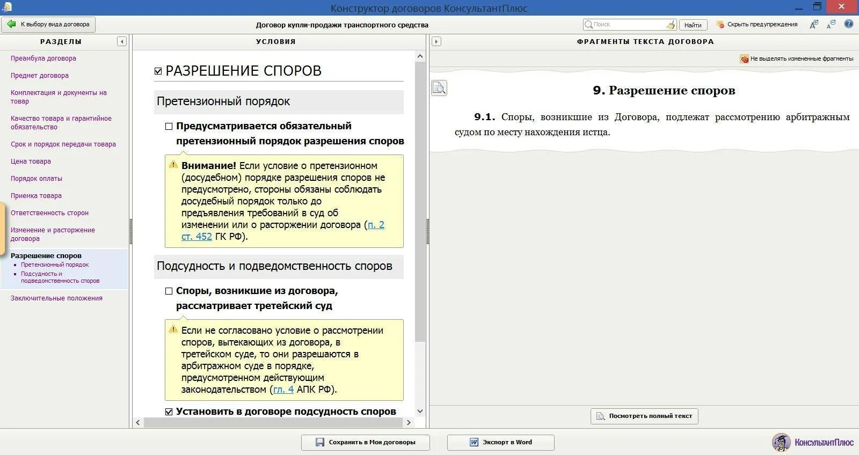Click the document preview magnifier icon
This screenshot has width=859, height=455.
(x=439, y=88)
